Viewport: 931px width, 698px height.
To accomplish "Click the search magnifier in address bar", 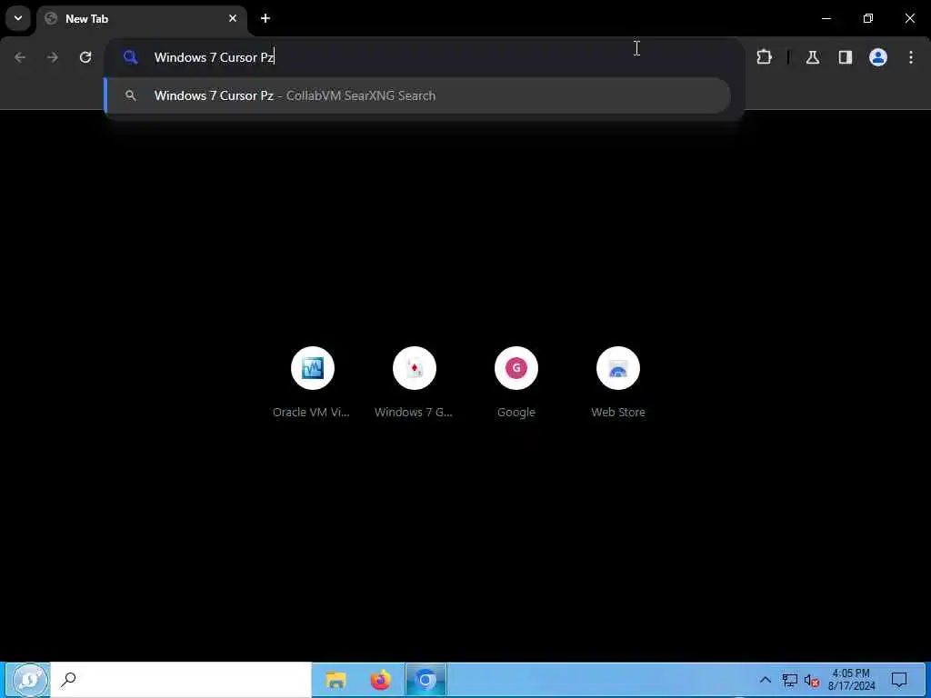I will coord(131,57).
